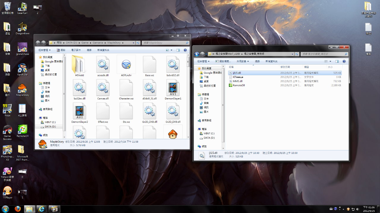Open Internet Explorer from the taskbar
380x213 pixels.
(42, 209)
